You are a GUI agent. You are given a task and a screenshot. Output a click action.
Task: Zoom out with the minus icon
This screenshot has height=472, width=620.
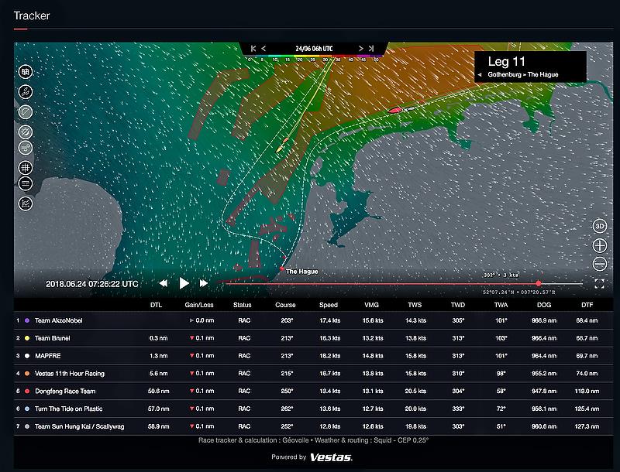click(600, 264)
